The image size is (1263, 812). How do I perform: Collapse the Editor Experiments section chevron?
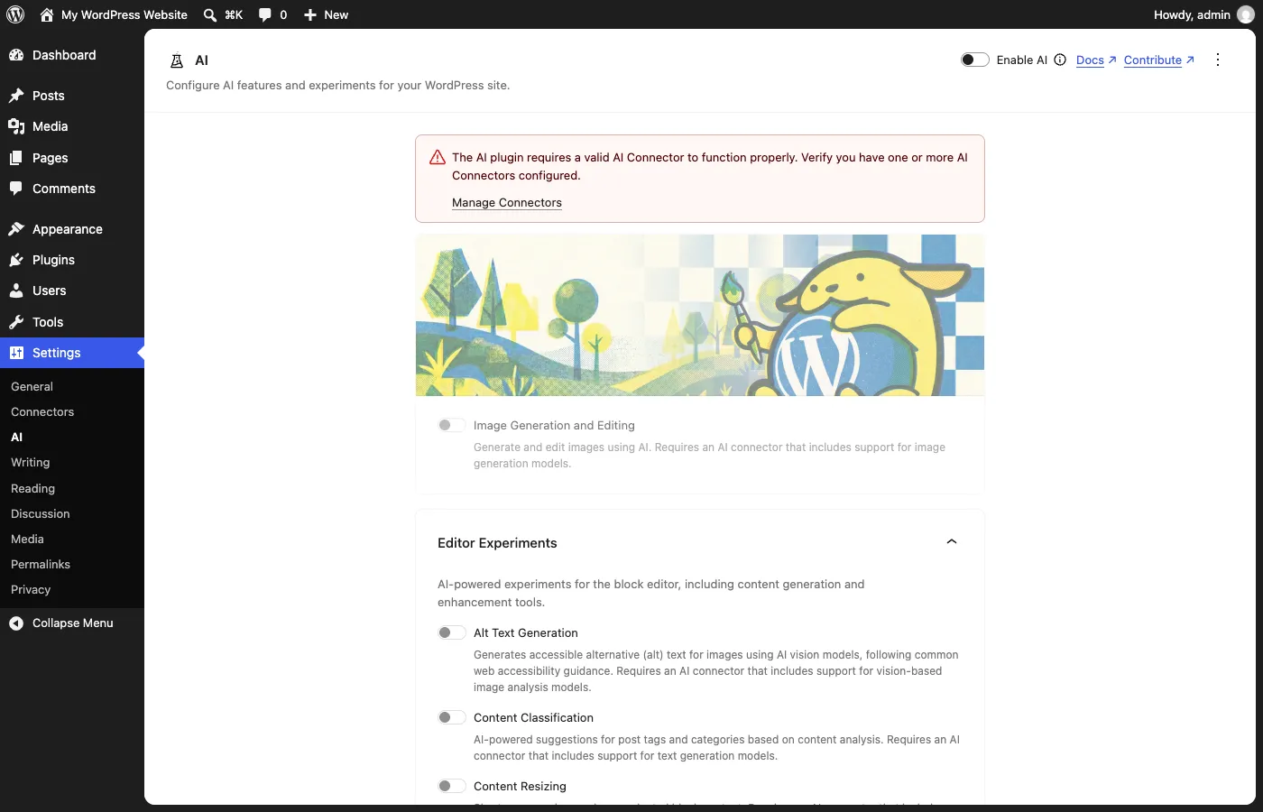point(952,542)
